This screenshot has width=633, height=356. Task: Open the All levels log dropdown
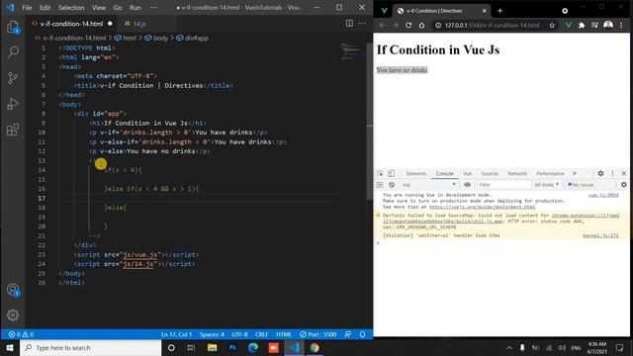[x=547, y=185]
